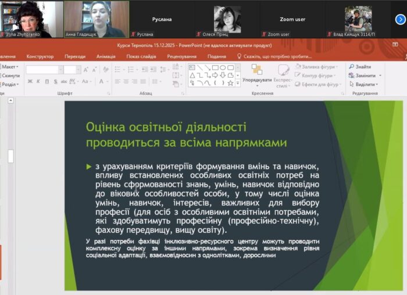Click the Arrange (Упорядкувати) icon
Image resolution: width=407 pixels, height=295 pixels.
[x=256, y=70]
